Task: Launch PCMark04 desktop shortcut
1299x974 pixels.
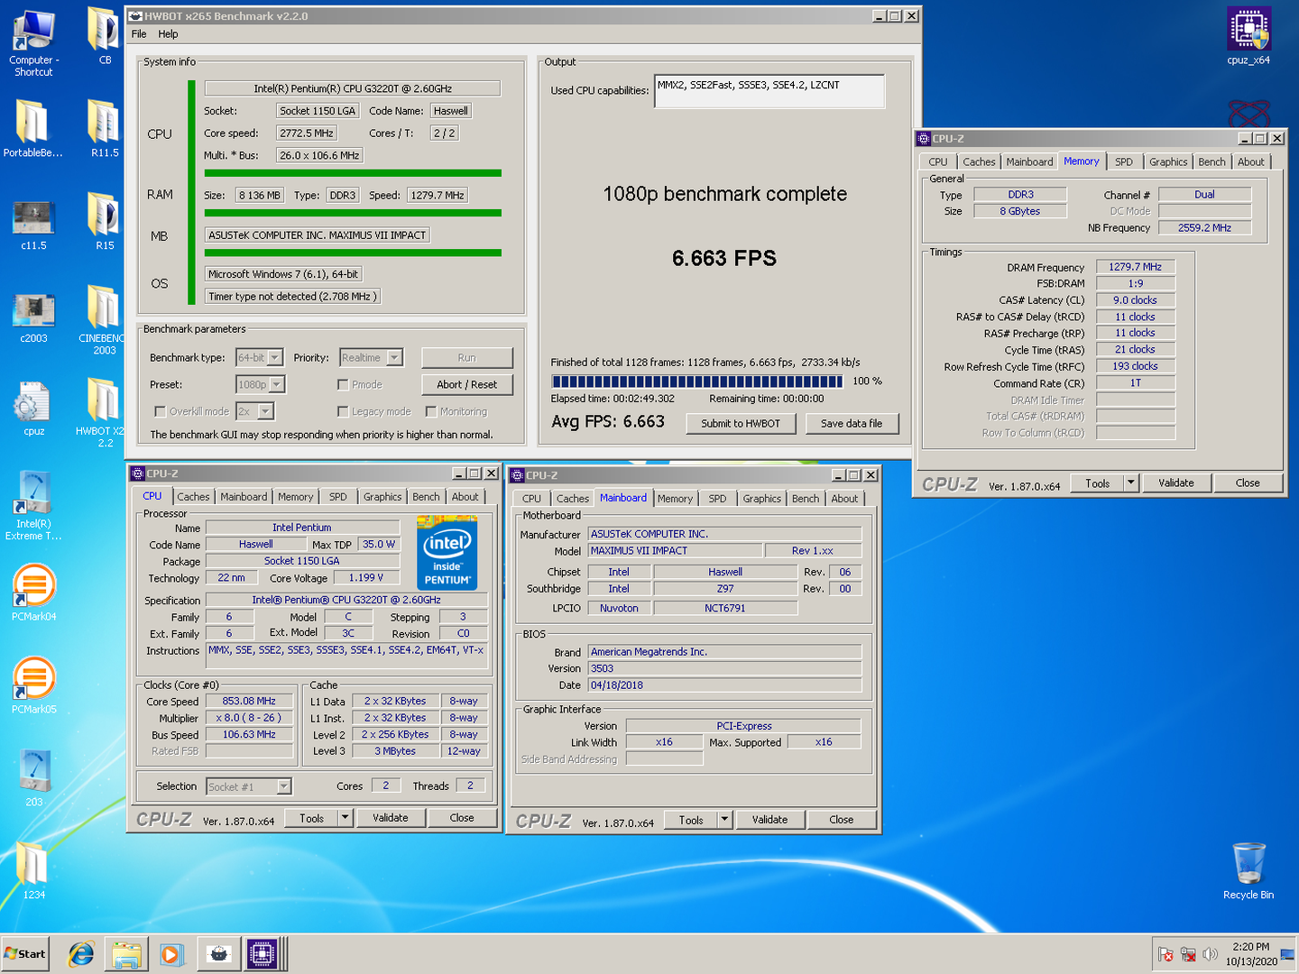Action: 33,592
